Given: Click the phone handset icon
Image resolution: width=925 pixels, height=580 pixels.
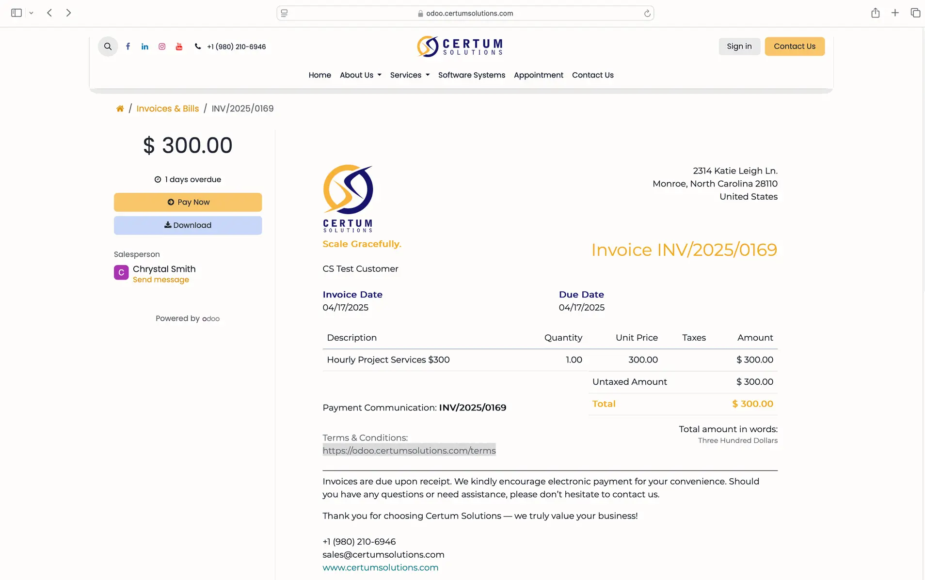Looking at the screenshot, I should 198,47.
